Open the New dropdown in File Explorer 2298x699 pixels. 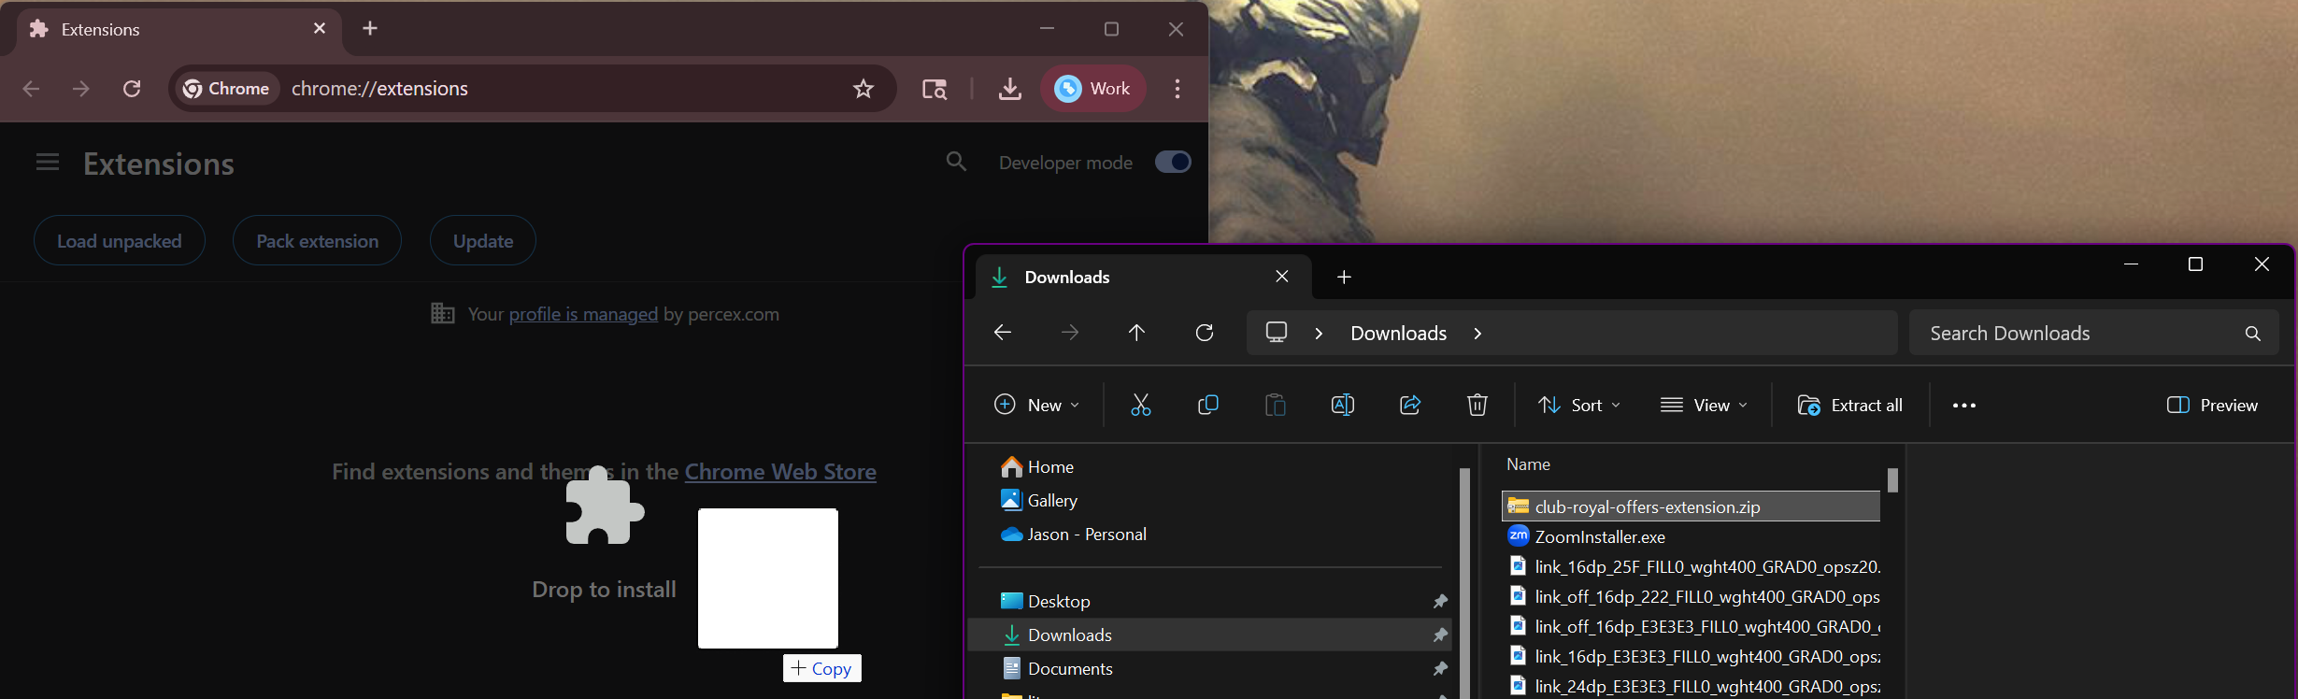tap(1037, 405)
